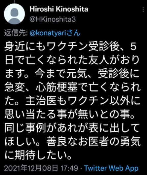Click the numeral 5 ending first line
The width and height of the screenshot is (147, 175).
[133, 46]
